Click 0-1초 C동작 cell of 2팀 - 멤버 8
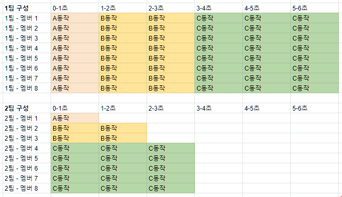 pyautogui.click(x=75, y=188)
